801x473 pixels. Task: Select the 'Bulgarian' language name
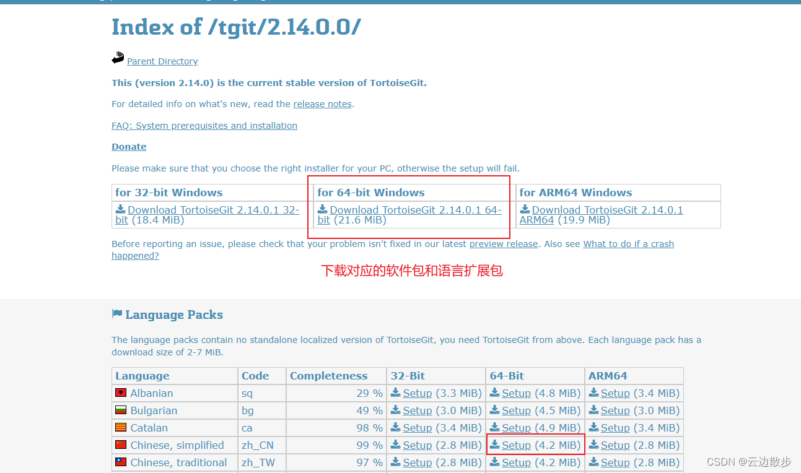[154, 410]
